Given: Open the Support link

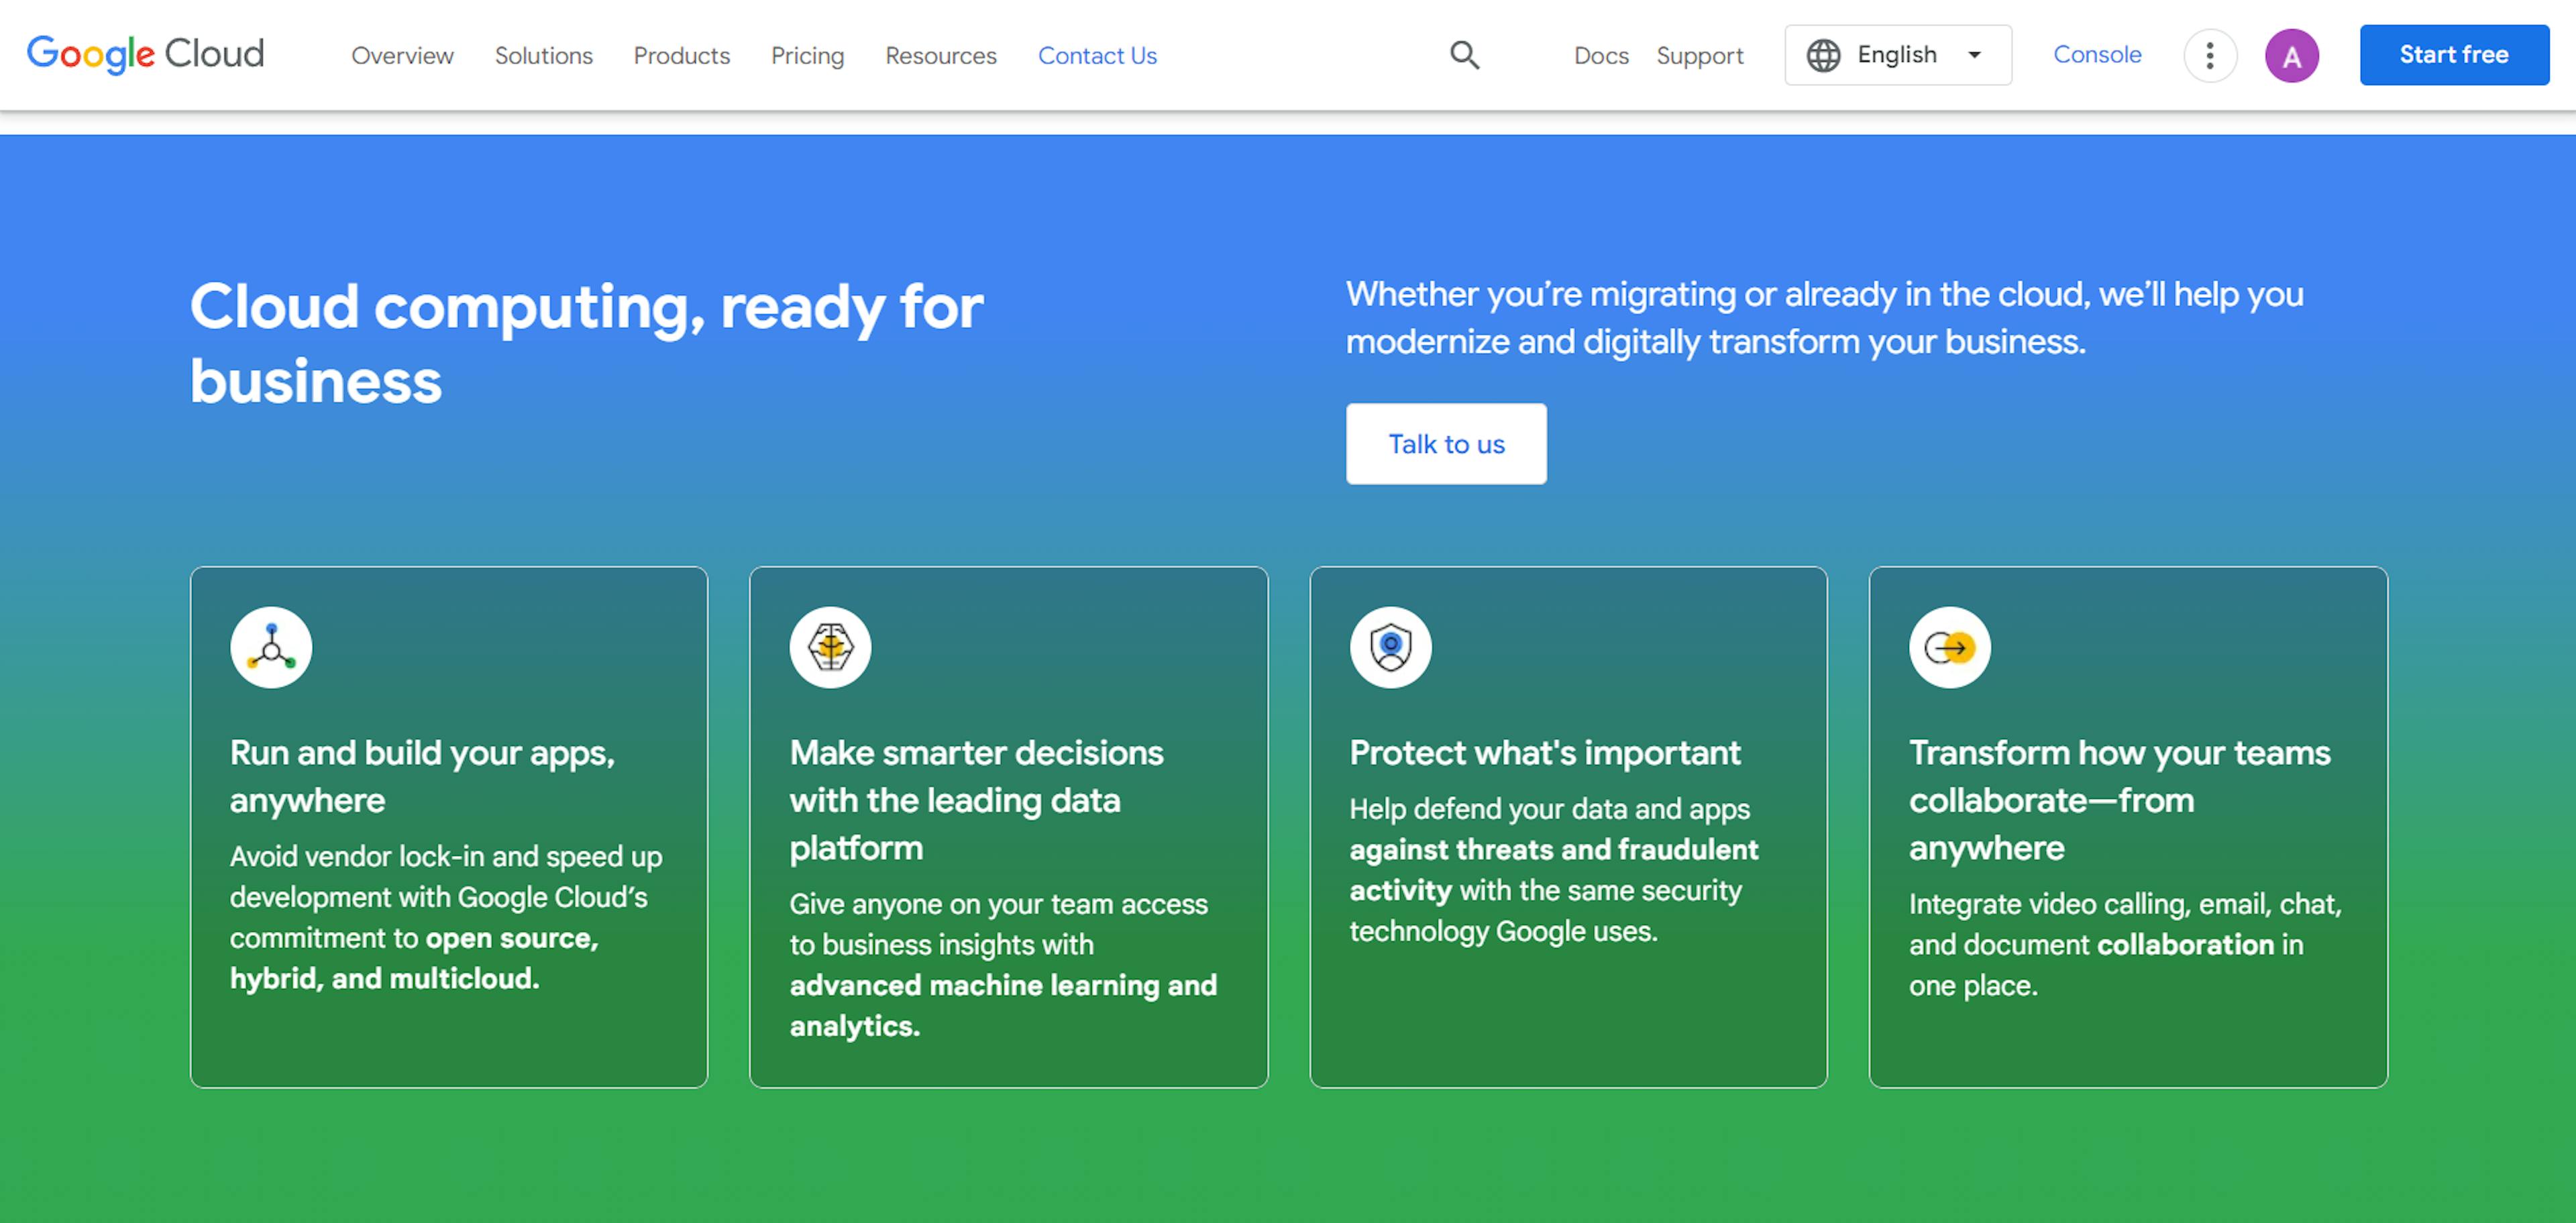Looking at the screenshot, I should (x=1699, y=56).
